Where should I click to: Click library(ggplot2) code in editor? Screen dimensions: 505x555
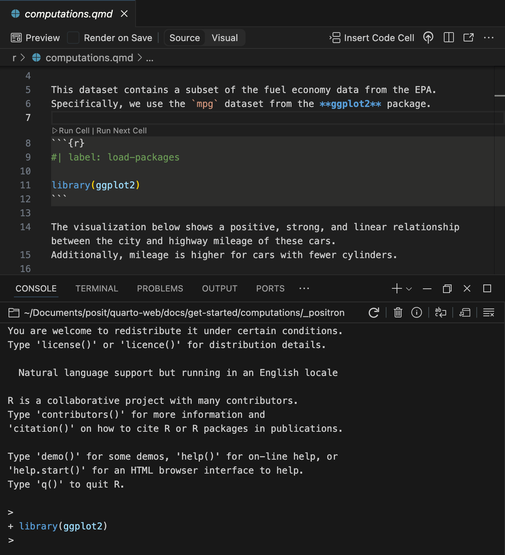coord(96,185)
